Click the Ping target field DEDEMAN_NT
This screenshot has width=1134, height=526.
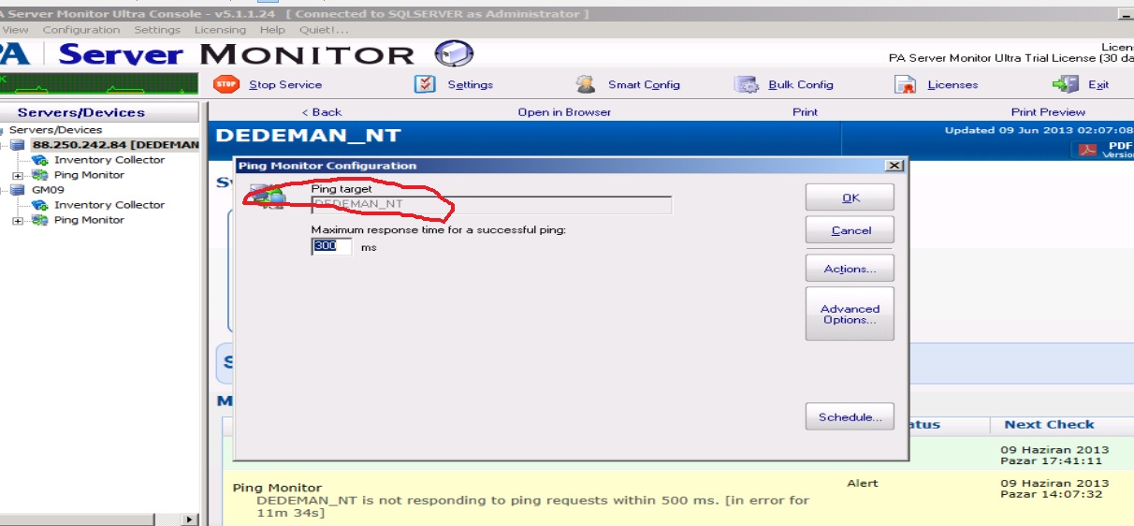click(x=491, y=204)
